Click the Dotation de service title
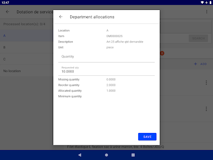The image size is (213, 160). [x=35, y=12]
